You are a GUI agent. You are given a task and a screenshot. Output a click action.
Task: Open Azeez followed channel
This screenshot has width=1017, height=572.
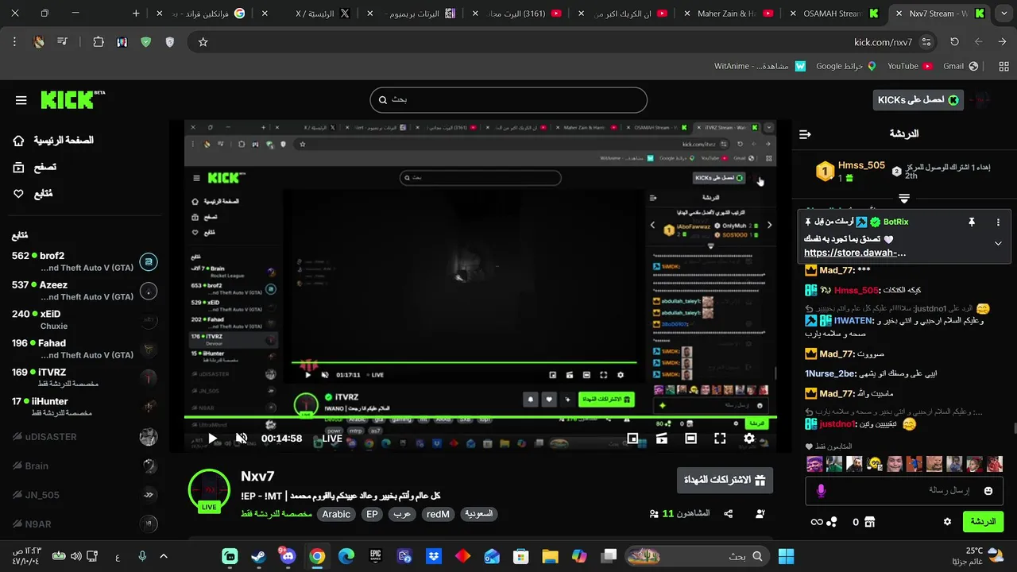tap(84, 291)
